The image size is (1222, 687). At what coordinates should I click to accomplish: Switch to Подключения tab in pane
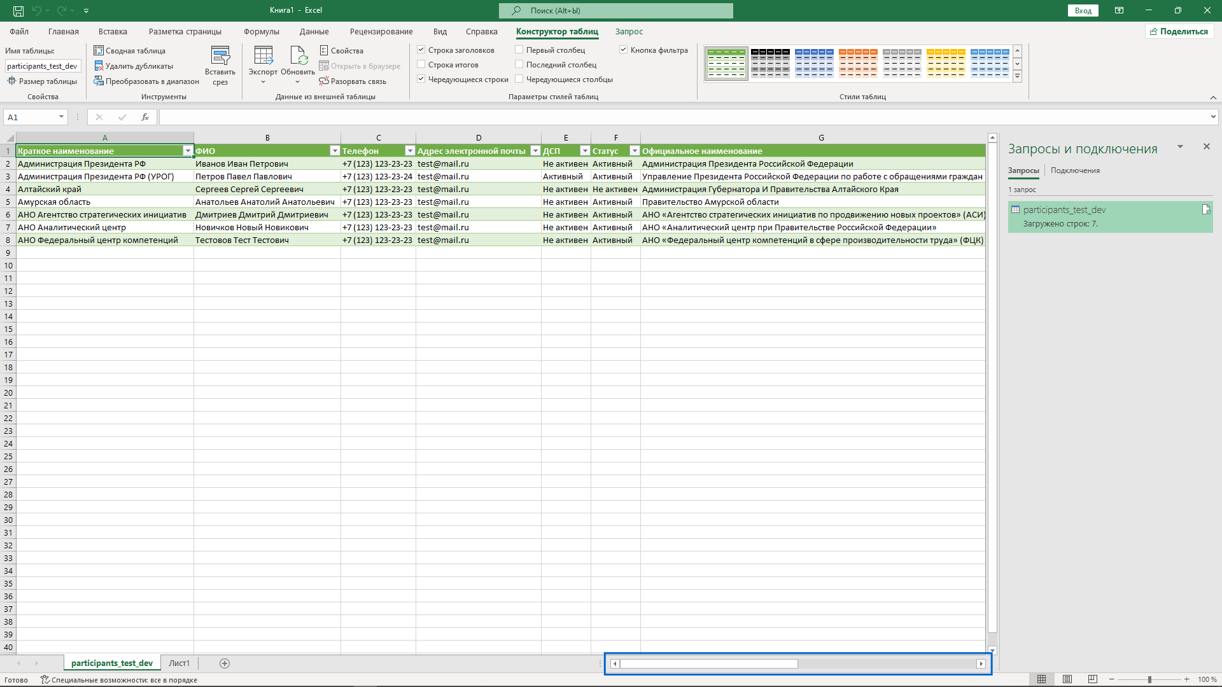click(x=1075, y=170)
